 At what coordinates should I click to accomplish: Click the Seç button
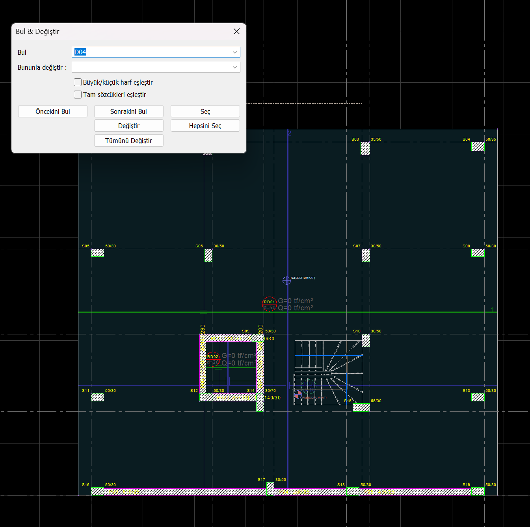[205, 111]
